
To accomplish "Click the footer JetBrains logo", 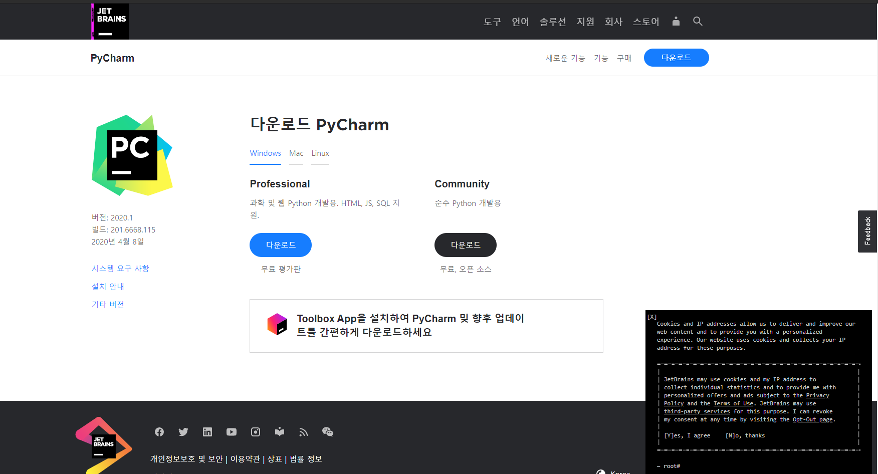I will click(104, 445).
